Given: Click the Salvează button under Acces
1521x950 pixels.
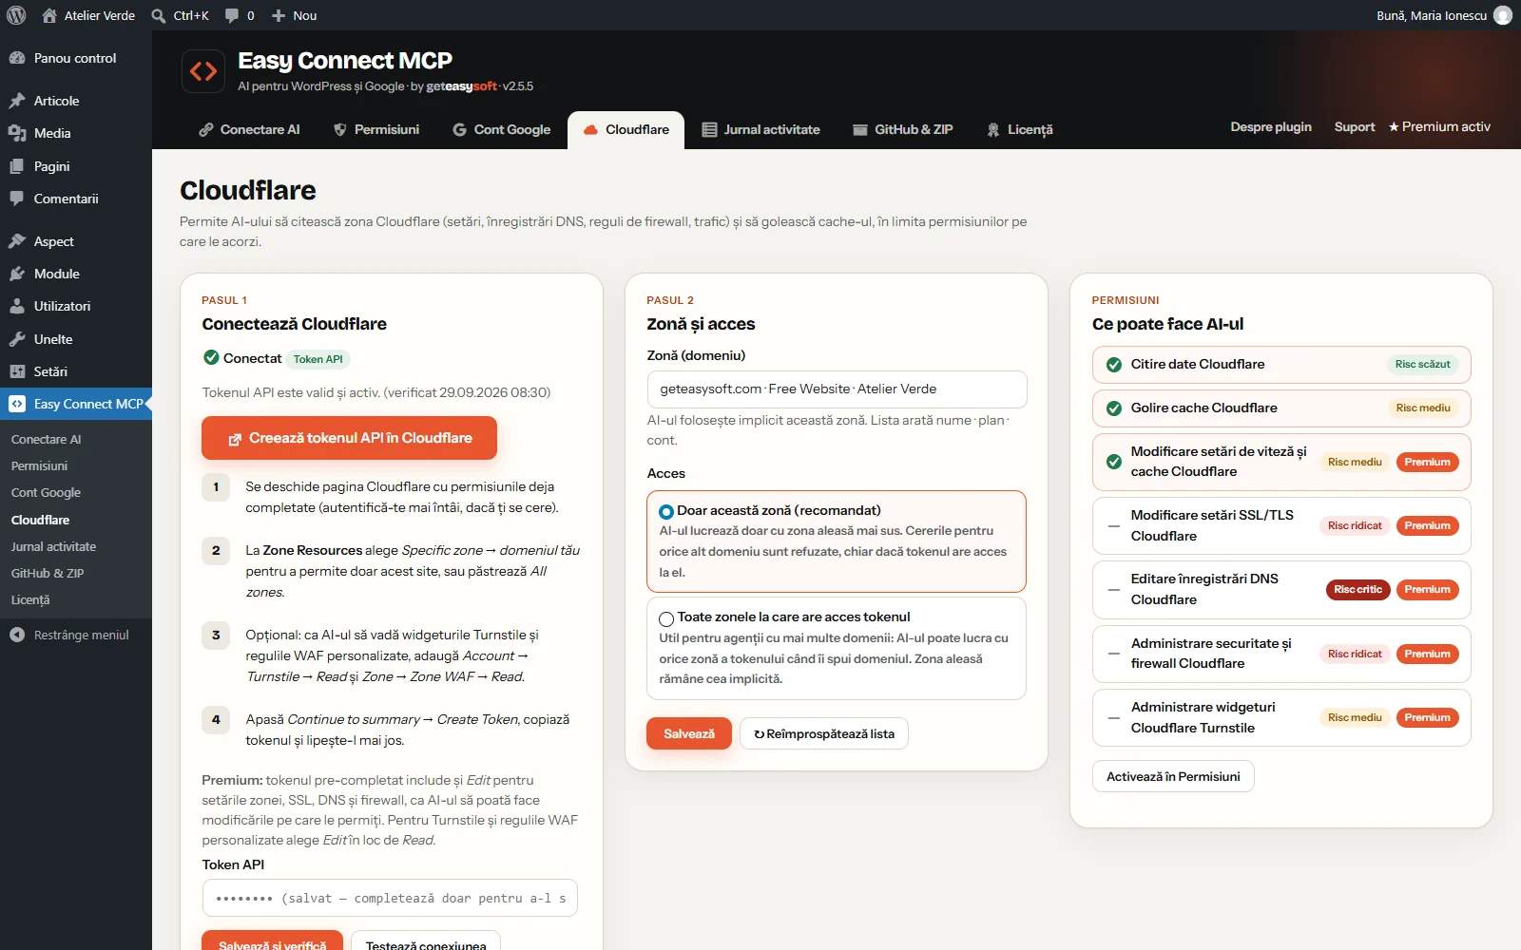Looking at the screenshot, I should pos(689,733).
